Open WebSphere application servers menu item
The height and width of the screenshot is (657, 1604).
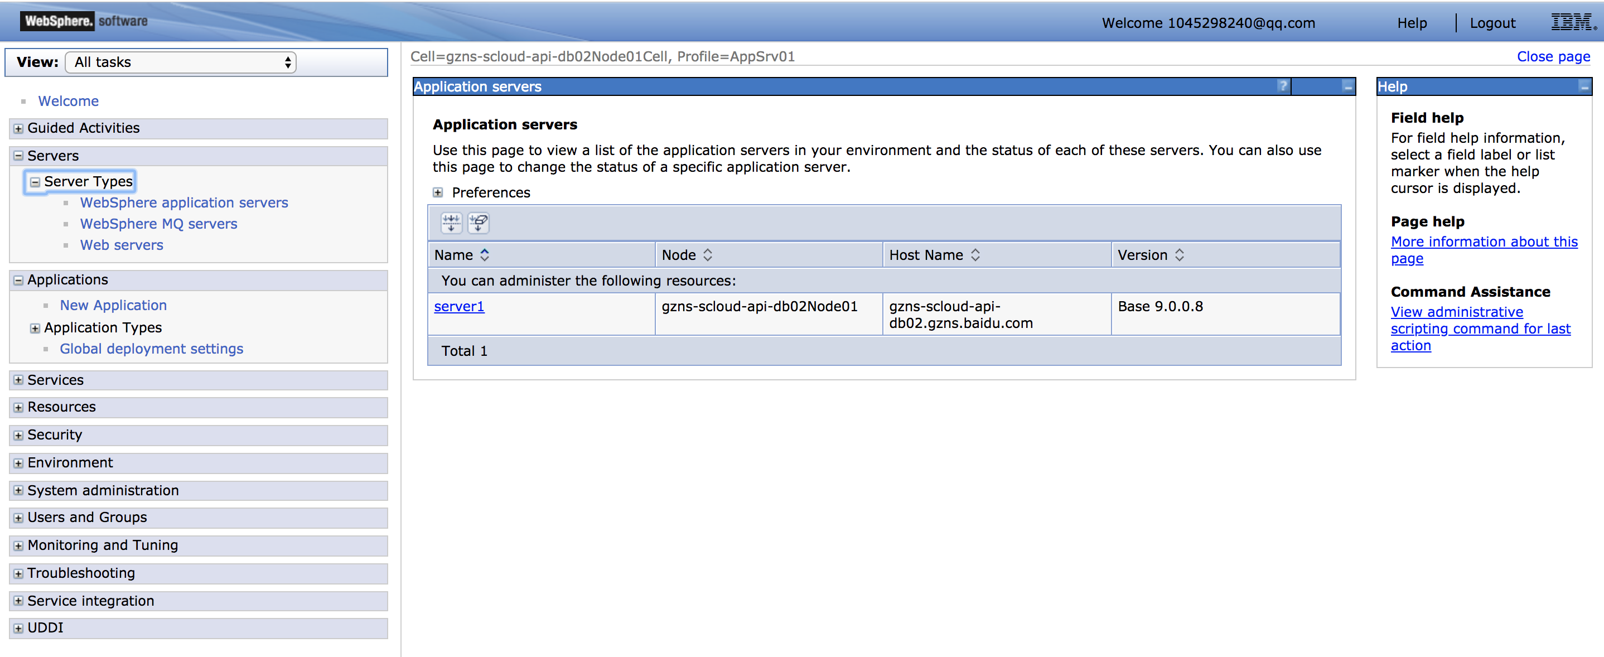tap(183, 202)
